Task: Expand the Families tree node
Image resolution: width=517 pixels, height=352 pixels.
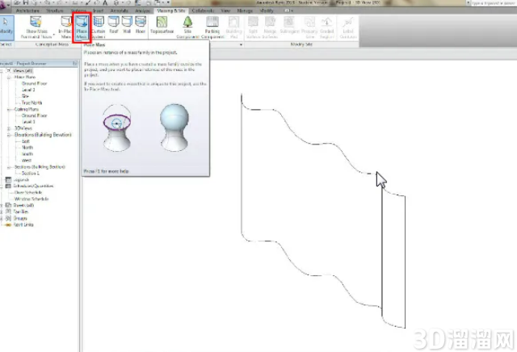Action: click(x=2, y=212)
